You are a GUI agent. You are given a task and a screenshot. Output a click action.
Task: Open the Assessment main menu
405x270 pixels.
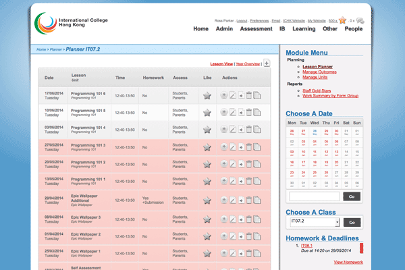click(x=256, y=29)
